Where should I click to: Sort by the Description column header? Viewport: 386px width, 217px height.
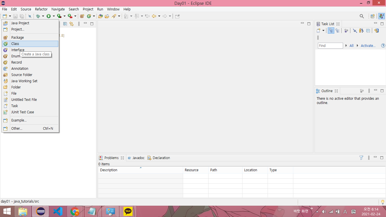click(140, 170)
